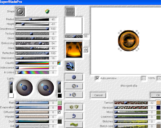
Task: Click the dice randomize button
Action: pos(74,107)
